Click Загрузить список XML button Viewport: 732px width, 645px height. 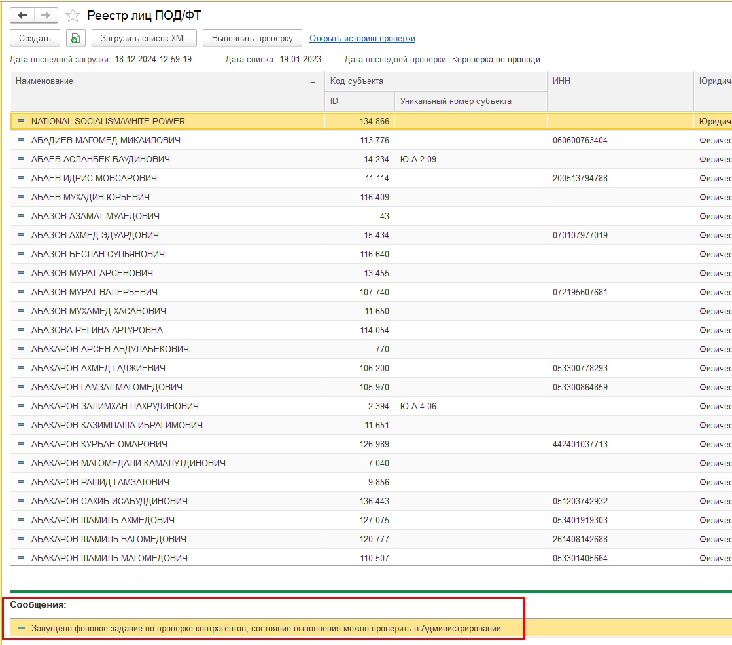click(144, 39)
